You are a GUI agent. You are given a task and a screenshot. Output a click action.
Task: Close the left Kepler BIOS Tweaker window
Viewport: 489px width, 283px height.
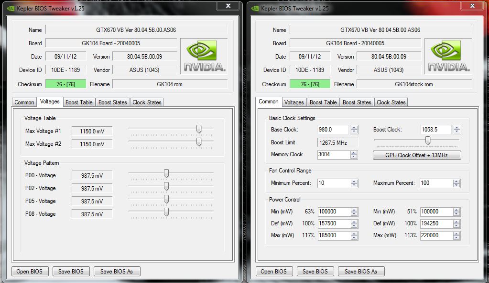(x=228, y=6)
